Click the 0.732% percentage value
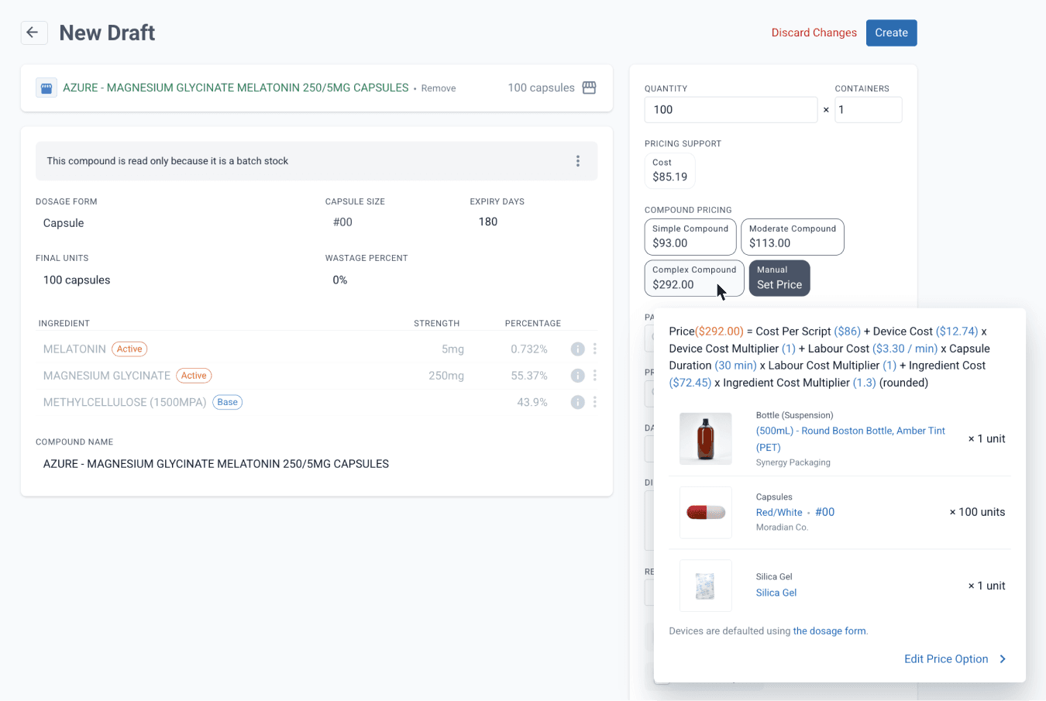Viewport: 1046px width, 701px height. (x=529, y=349)
